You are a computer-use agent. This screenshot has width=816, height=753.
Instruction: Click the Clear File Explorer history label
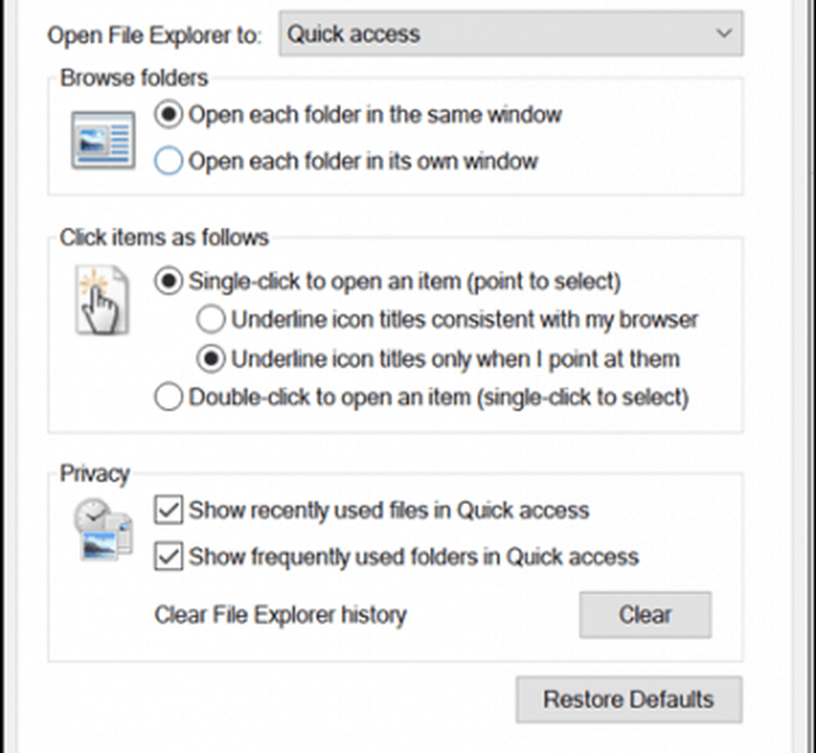[280, 614]
